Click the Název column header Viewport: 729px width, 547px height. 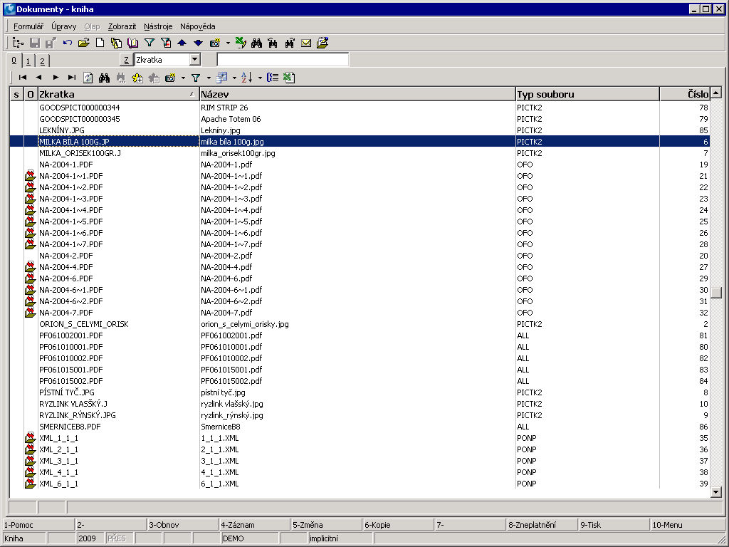[x=356, y=94]
